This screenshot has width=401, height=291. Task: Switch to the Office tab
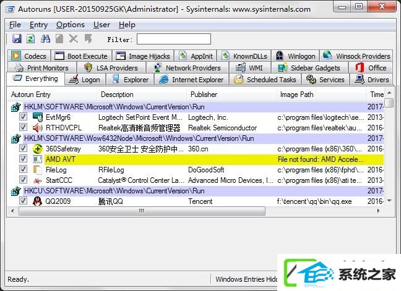371,68
